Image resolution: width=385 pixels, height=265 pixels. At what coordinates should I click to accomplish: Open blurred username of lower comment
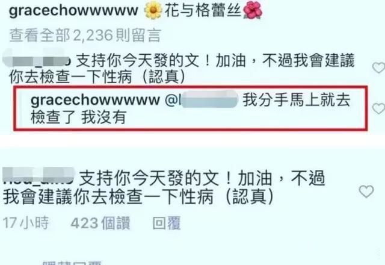tap(38, 176)
